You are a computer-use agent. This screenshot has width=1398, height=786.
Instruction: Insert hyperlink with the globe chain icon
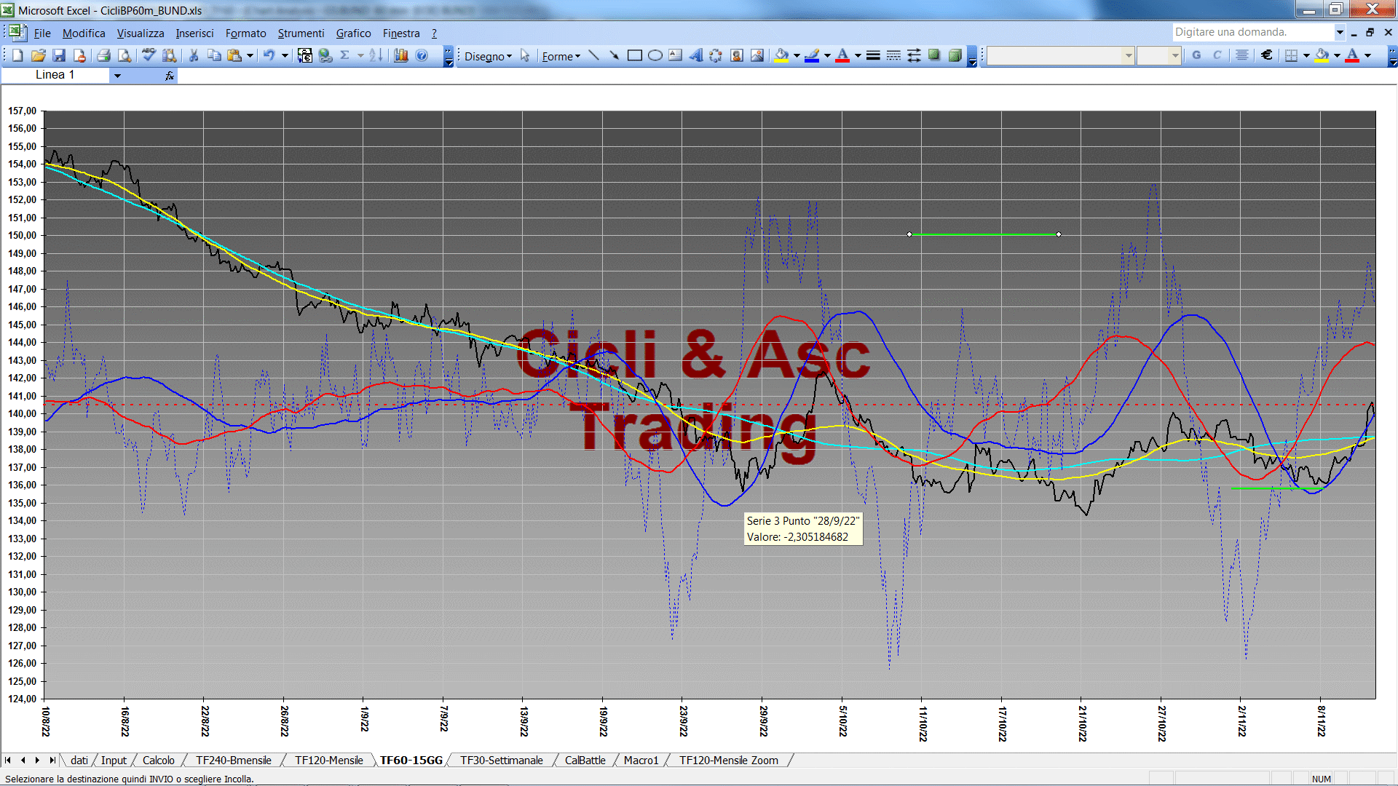pyautogui.click(x=325, y=56)
